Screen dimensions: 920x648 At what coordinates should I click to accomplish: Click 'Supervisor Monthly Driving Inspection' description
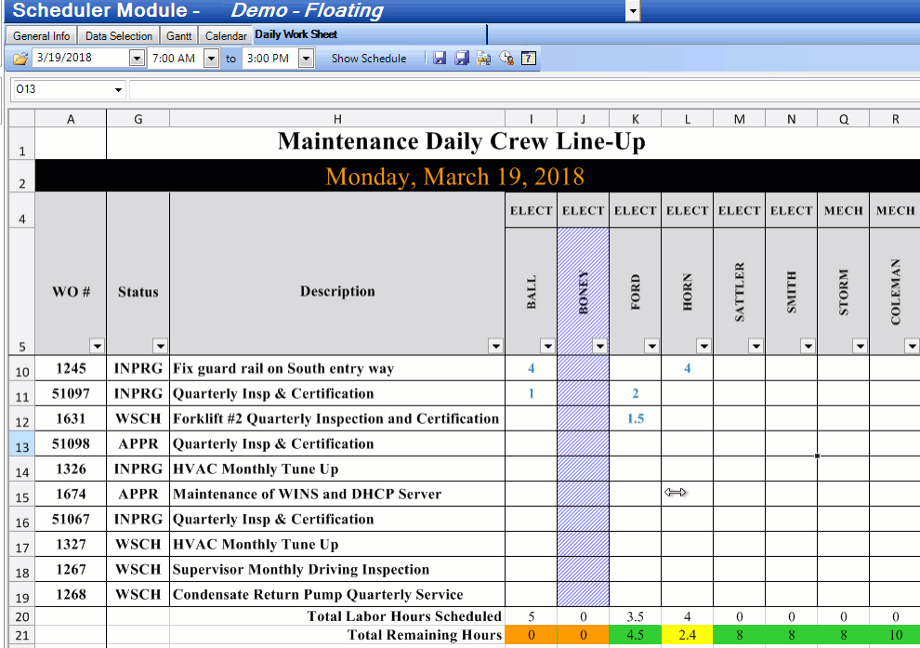(301, 569)
